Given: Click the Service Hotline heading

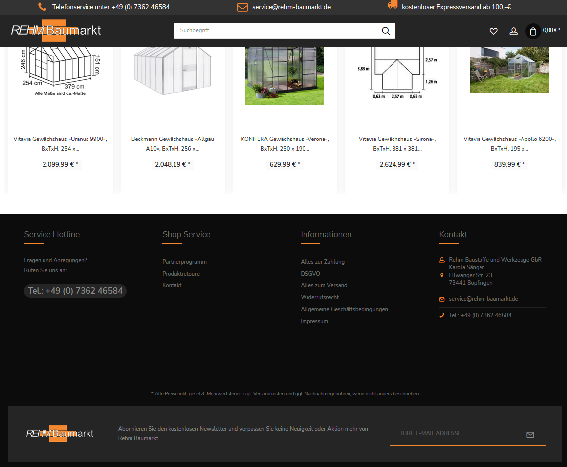Looking at the screenshot, I should (52, 234).
